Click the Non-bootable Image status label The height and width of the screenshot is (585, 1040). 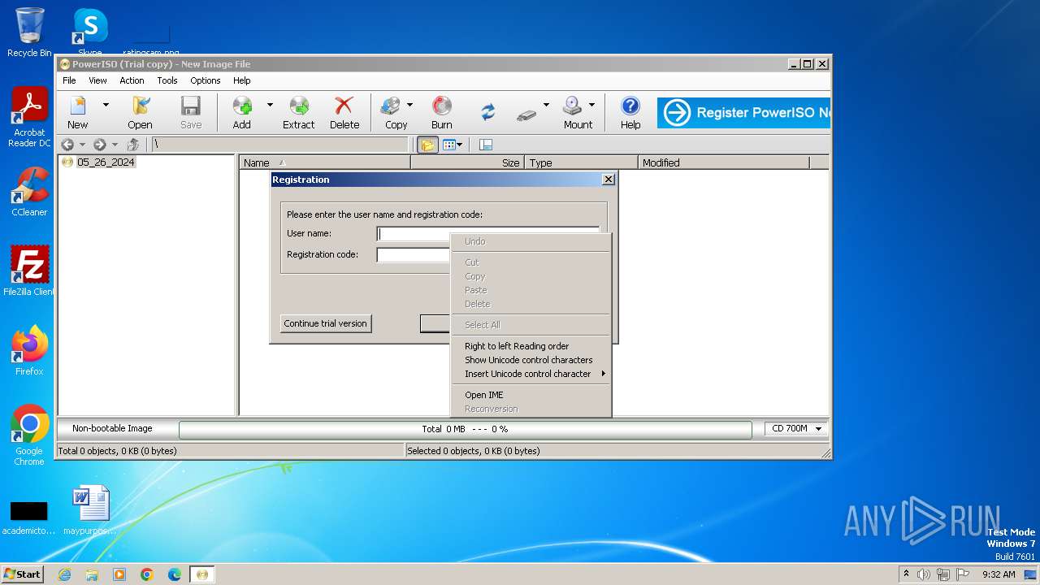[112, 428]
